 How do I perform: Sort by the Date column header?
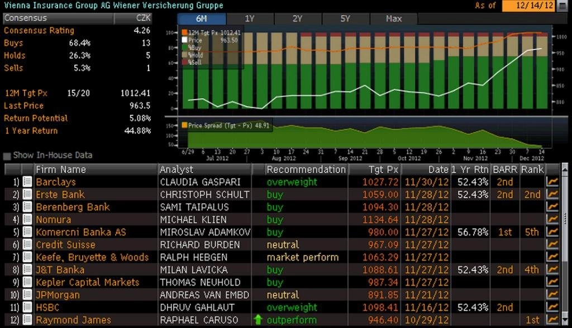(426, 170)
